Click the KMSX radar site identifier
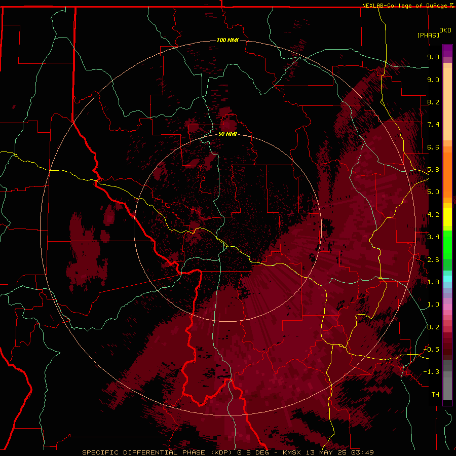456x456 pixels. pos(292,452)
